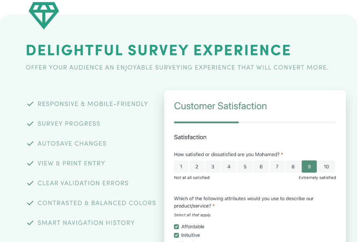Click the Delightful Survey Experience heading
Image resolution: width=360 pixels, height=242 pixels.
tap(158, 50)
